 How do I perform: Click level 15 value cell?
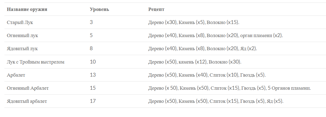coord(93,88)
